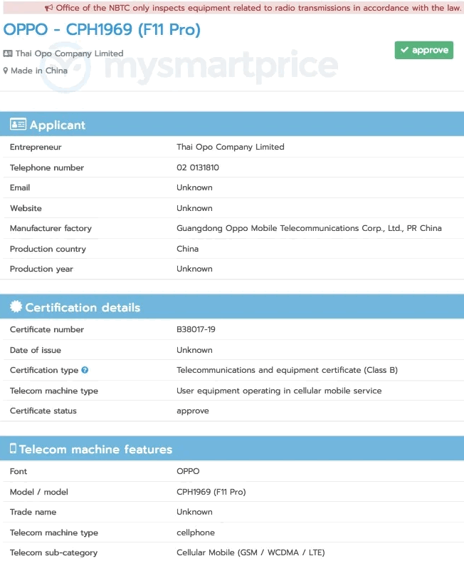This screenshot has height=561, width=464.
Task: Open the OPPO - CPH1969 (F11 Pro) title
Action: click(x=102, y=29)
